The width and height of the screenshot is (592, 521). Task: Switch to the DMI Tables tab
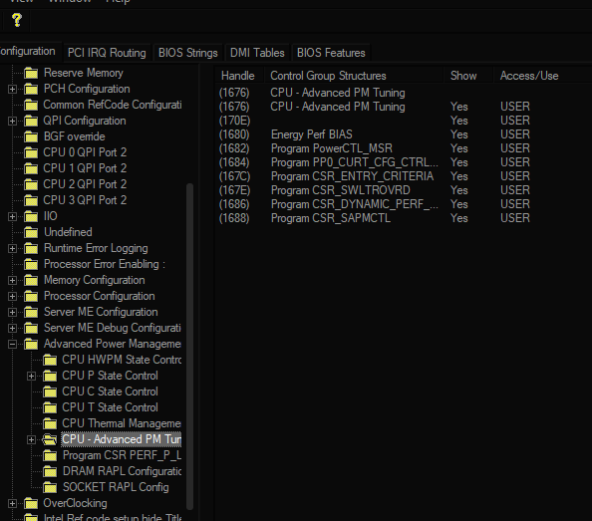257,53
